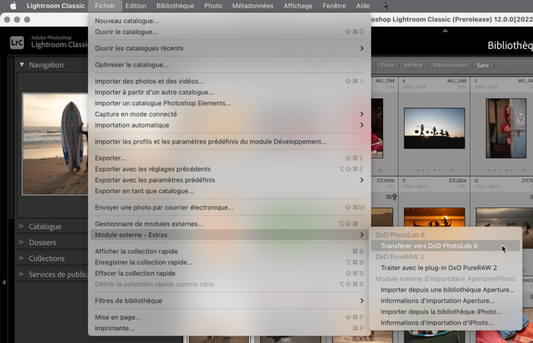Select the Attribut filter
The width and height of the screenshot is (533, 343).
click(413, 66)
